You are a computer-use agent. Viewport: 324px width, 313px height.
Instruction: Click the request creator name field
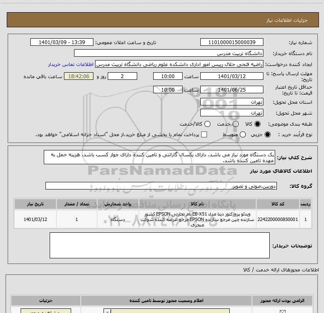(179, 64)
